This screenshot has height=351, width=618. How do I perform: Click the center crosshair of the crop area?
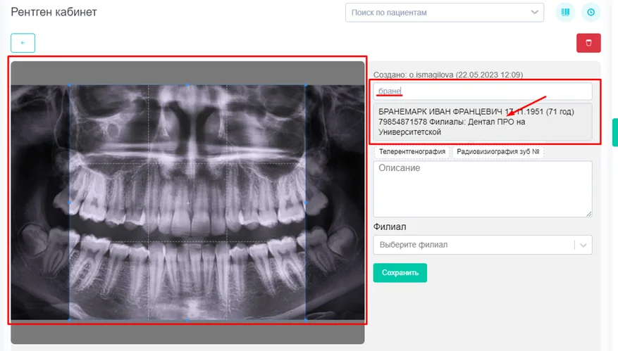(187, 203)
